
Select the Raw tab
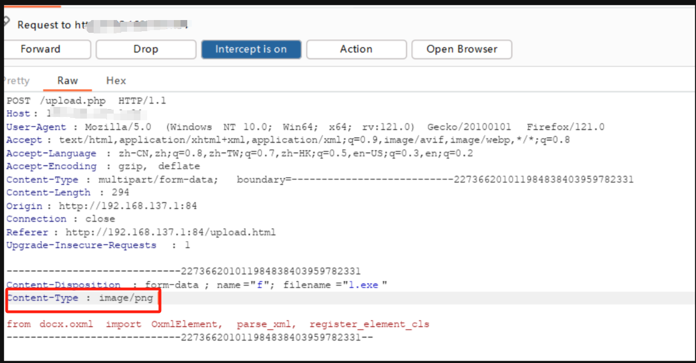point(67,81)
